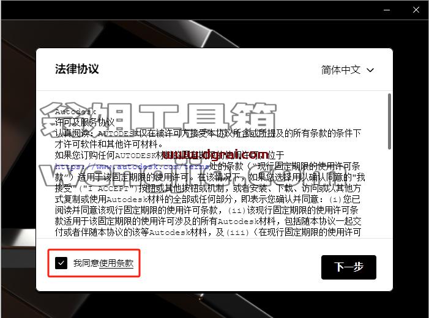
Task: Minimize the installer window
Action: [x=387, y=10]
